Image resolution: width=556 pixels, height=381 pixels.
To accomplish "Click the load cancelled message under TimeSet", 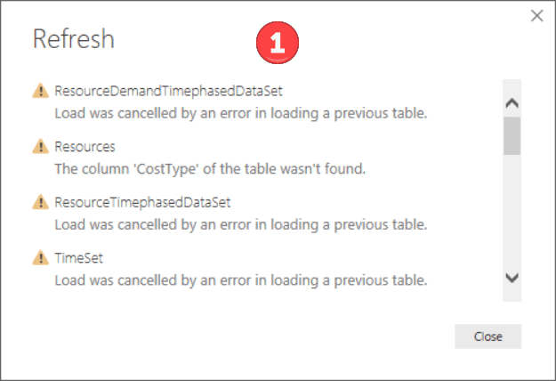I will click(241, 280).
